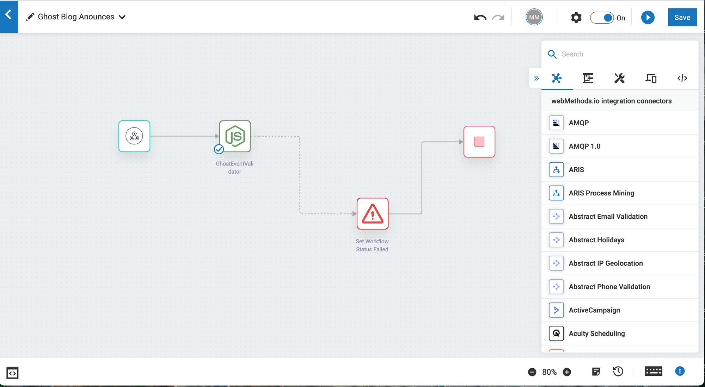Run the workflow with the play button
The width and height of the screenshot is (705, 387).
click(648, 17)
